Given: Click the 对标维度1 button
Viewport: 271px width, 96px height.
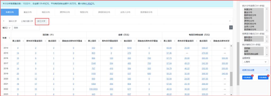Looking at the screenshot, I should click(x=247, y=78).
